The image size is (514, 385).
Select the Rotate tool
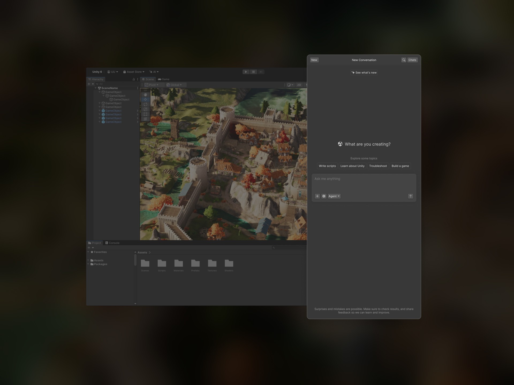pyautogui.click(x=145, y=104)
